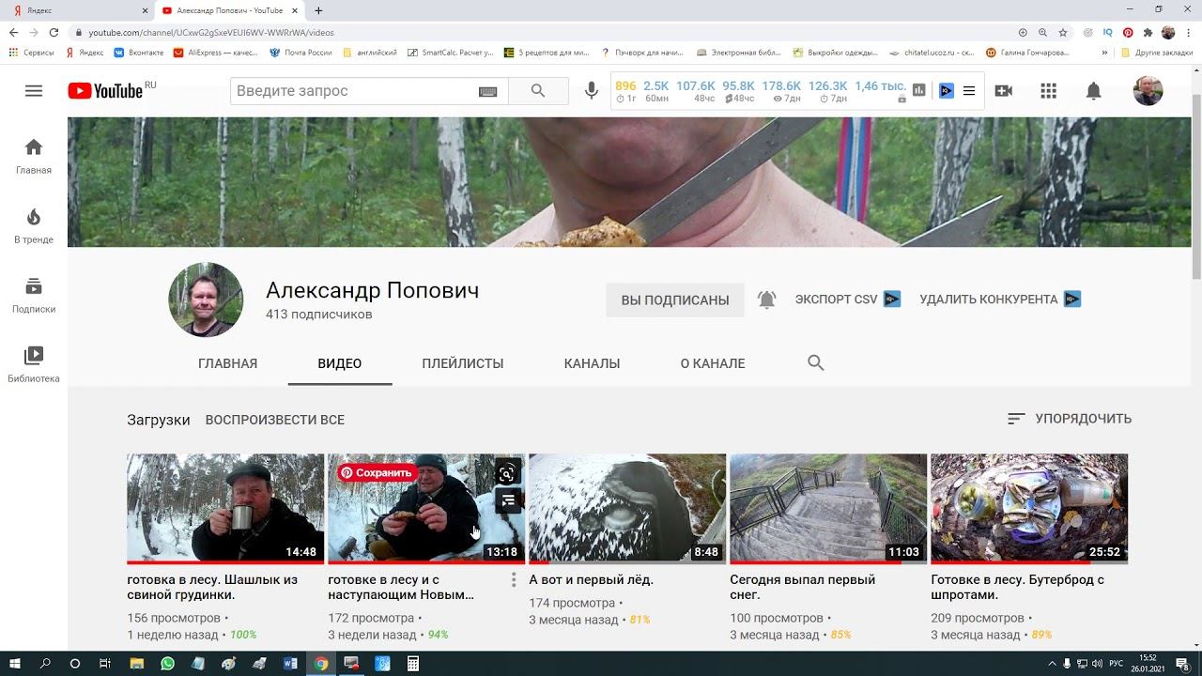Switch to the Яндекс browser tab

click(x=79, y=10)
